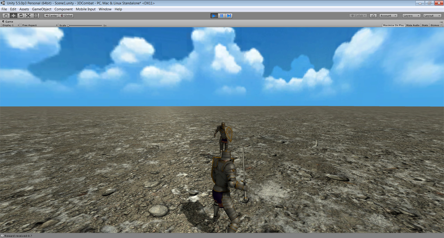The height and width of the screenshot is (238, 444).
Task: Select the Rect Transform tool
Action: click(x=36, y=16)
